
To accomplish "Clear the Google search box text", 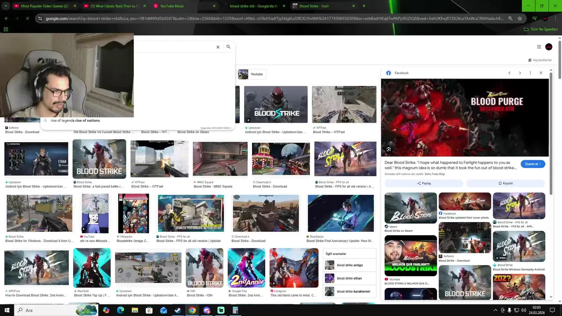I will tap(218, 47).
